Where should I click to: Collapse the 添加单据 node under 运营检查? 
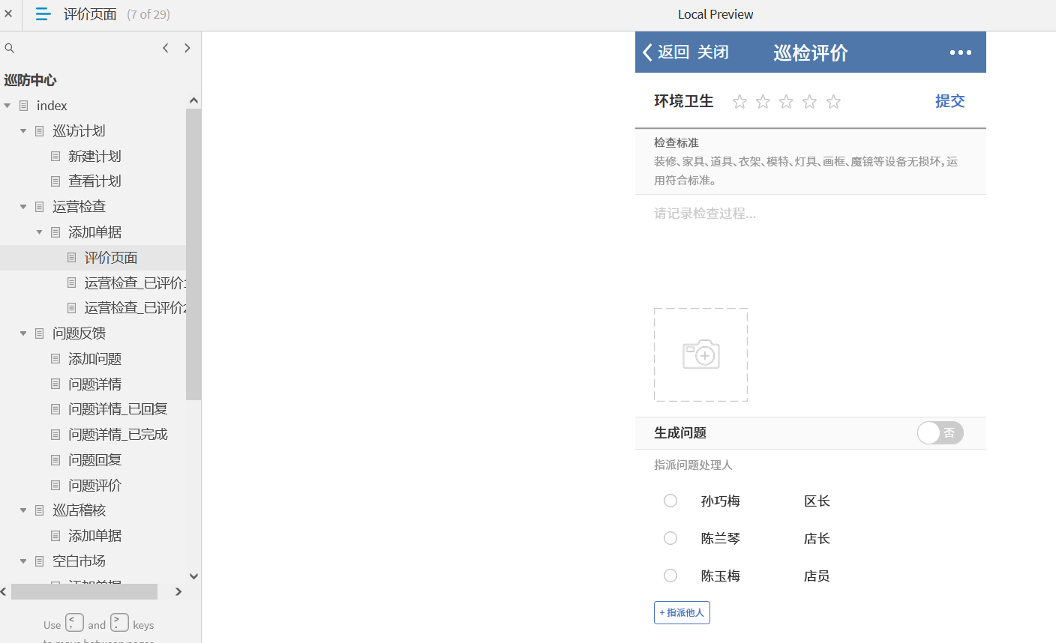[x=40, y=232]
